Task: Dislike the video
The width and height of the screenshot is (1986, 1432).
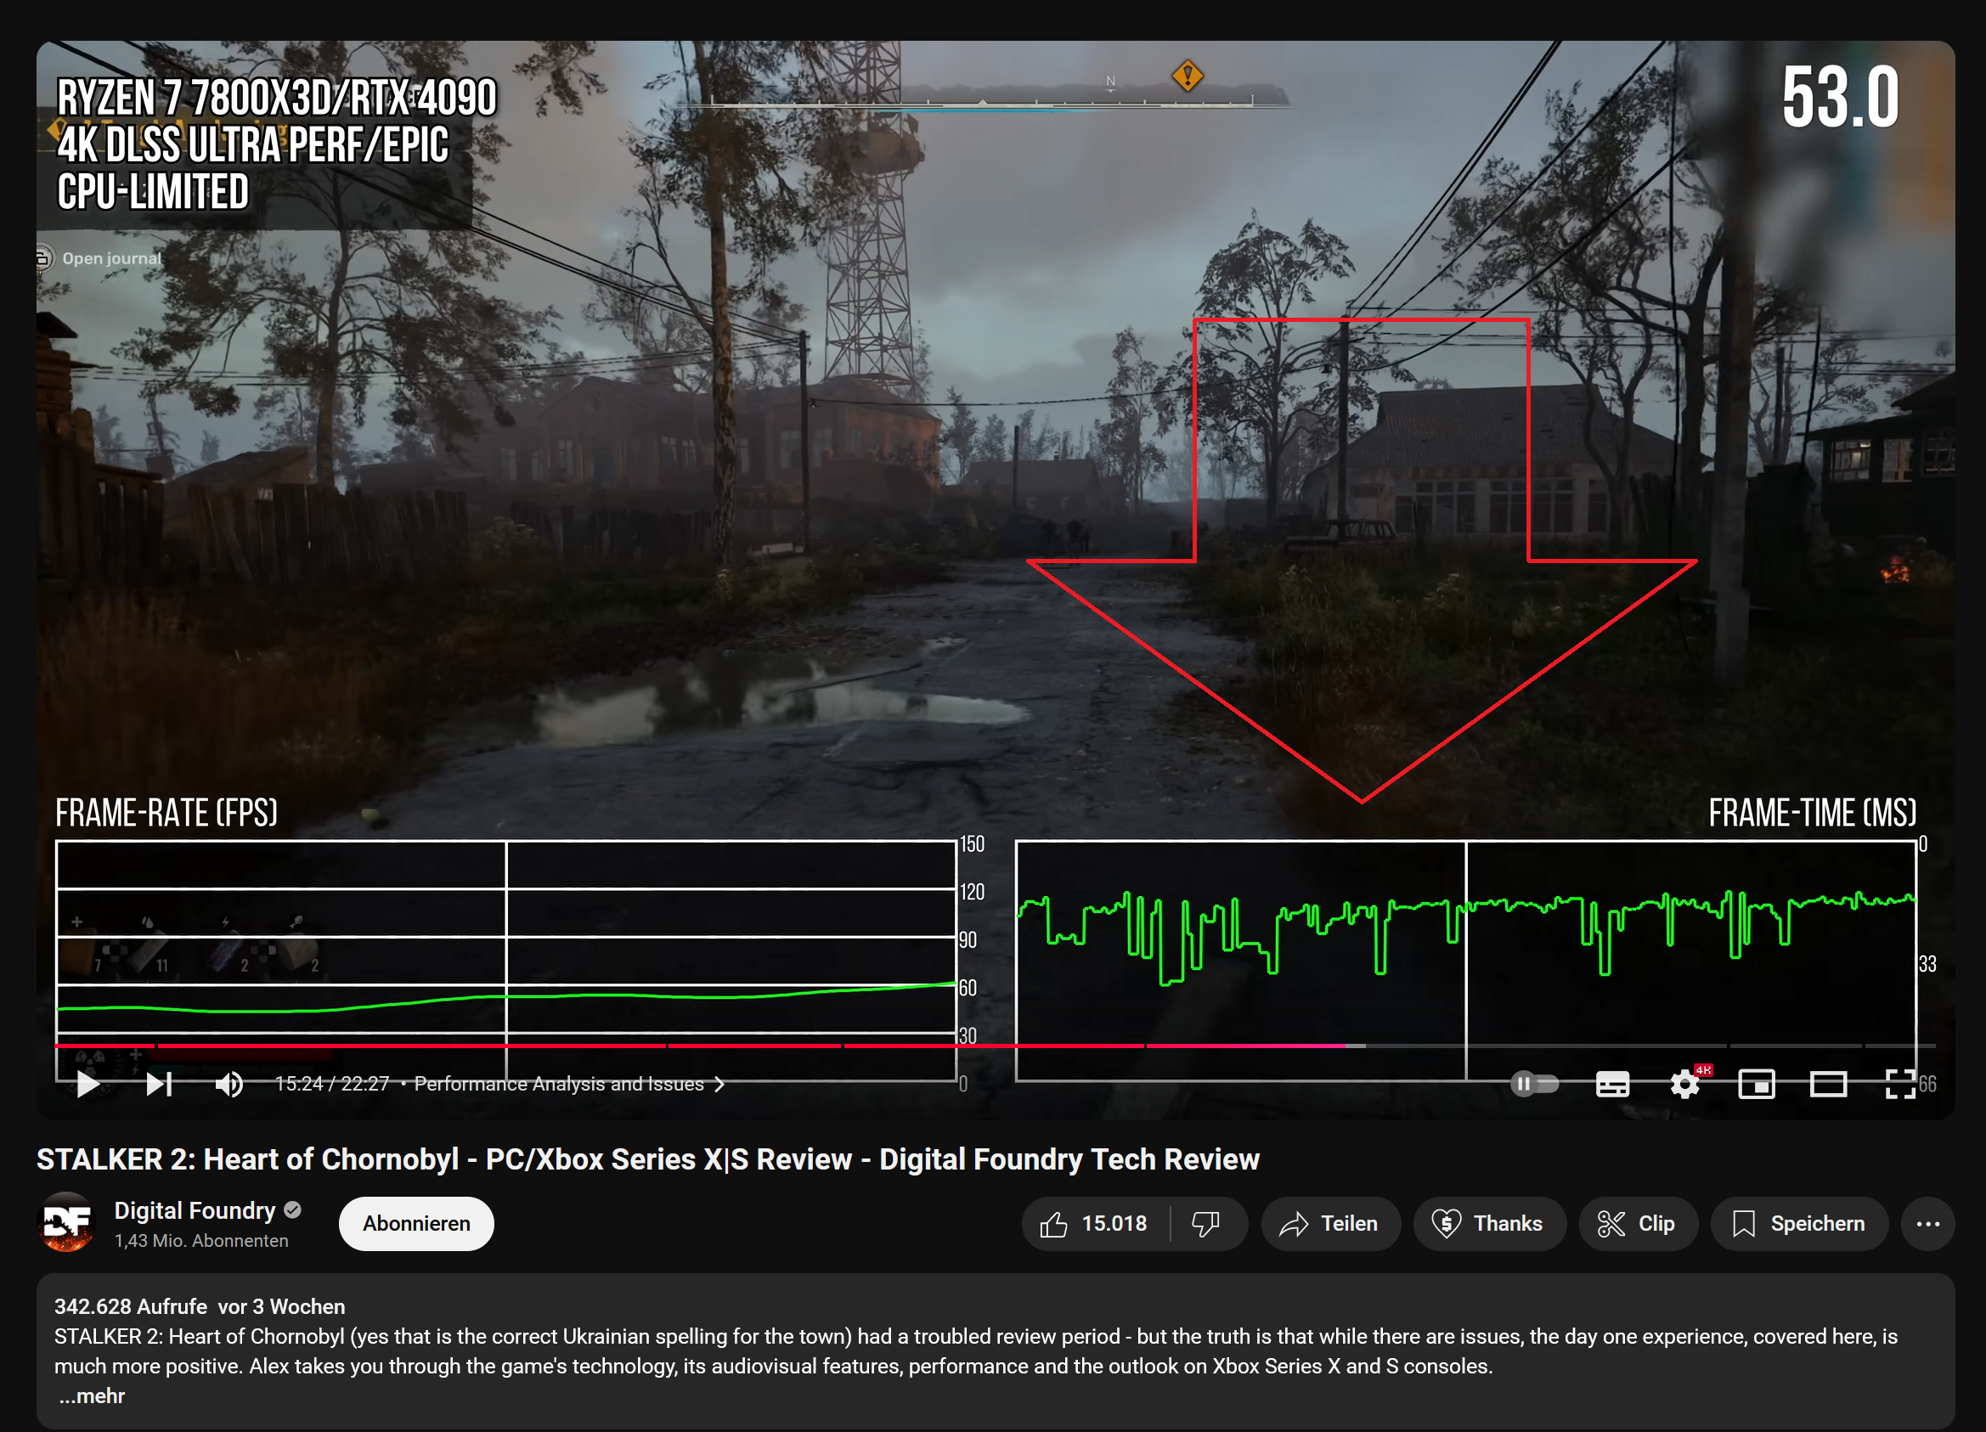Action: [1205, 1224]
